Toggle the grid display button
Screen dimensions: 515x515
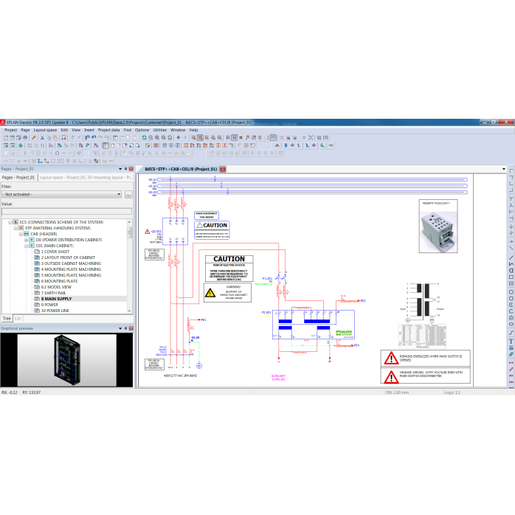pos(228,138)
